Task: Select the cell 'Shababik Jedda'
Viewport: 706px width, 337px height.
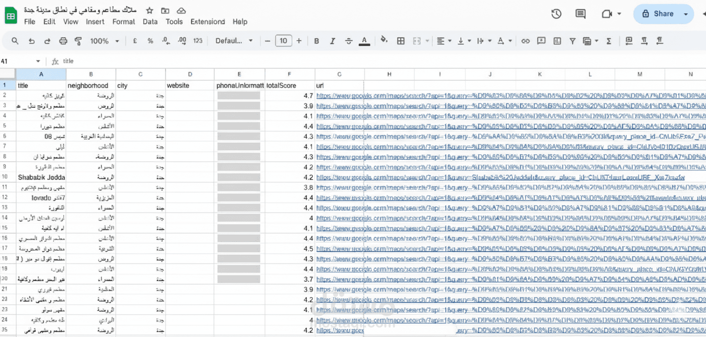Action: tap(41, 178)
